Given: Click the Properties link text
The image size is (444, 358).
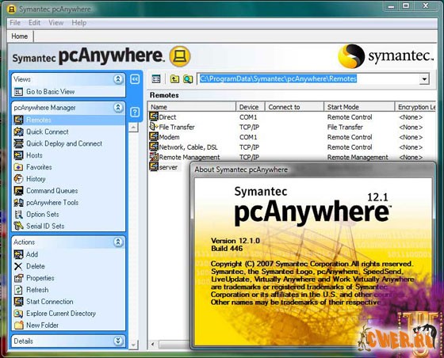Looking at the screenshot, I should pos(40,278).
